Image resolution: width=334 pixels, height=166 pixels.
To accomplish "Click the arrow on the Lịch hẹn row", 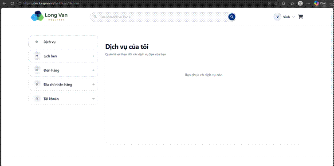I will coord(93,56).
